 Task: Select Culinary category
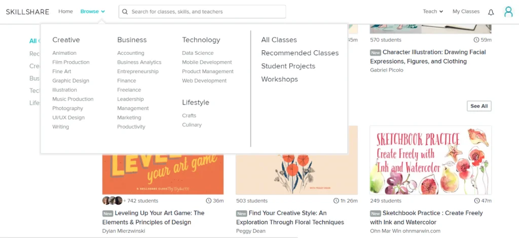coord(192,125)
